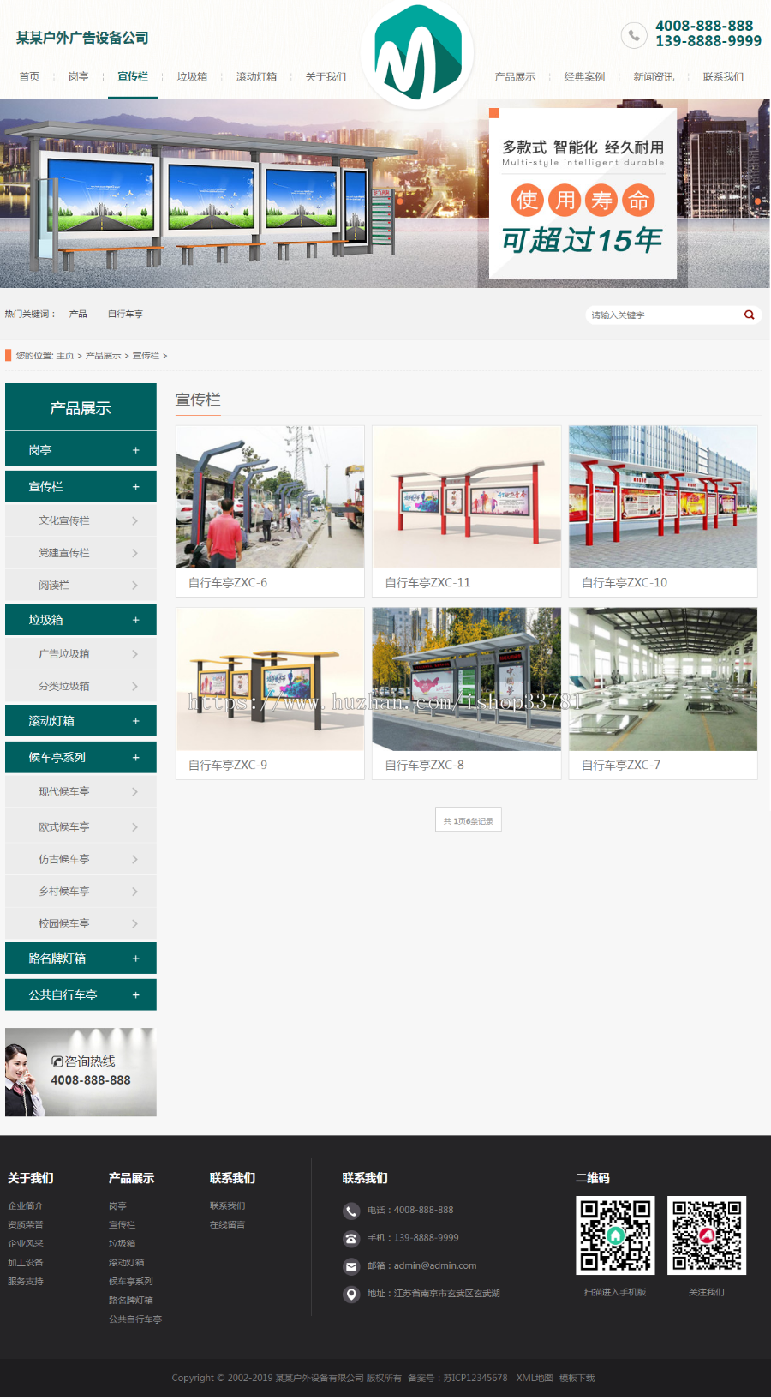The width and height of the screenshot is (771, 1400).
Task: Open footer link XML地图
Action: [x=535, y=1378]
